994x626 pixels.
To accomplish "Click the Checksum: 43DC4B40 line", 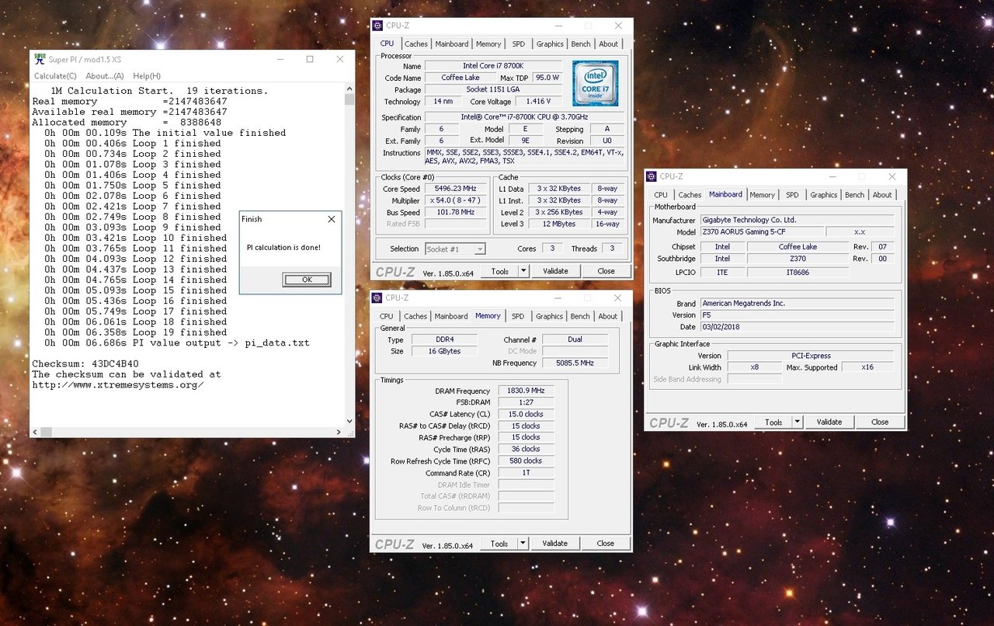I will [85, 363].
